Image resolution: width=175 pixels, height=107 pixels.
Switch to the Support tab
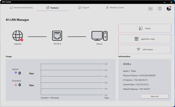tap(84, 8)
